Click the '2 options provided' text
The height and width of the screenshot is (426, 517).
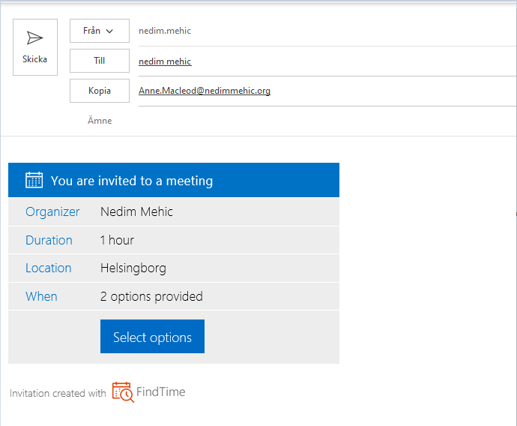[151, 296]
